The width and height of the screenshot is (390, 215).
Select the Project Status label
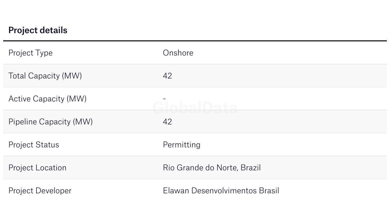tap(34, 145)
